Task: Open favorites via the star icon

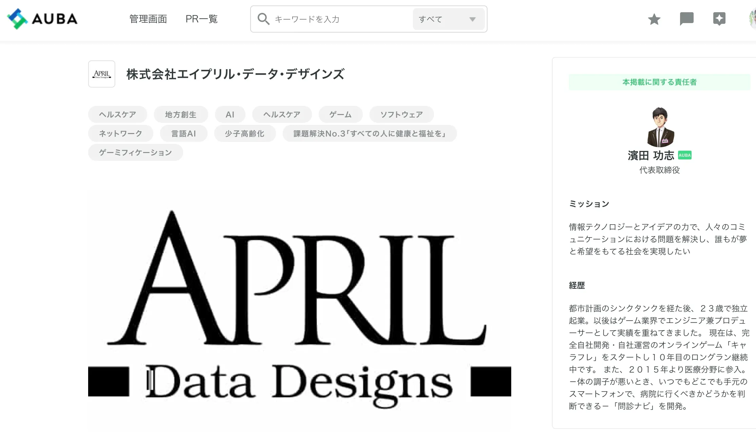Action: point(654,19)
